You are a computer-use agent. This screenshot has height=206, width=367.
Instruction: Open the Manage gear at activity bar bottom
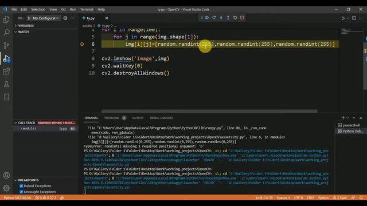pyautogui.click(x=6, y=188)
